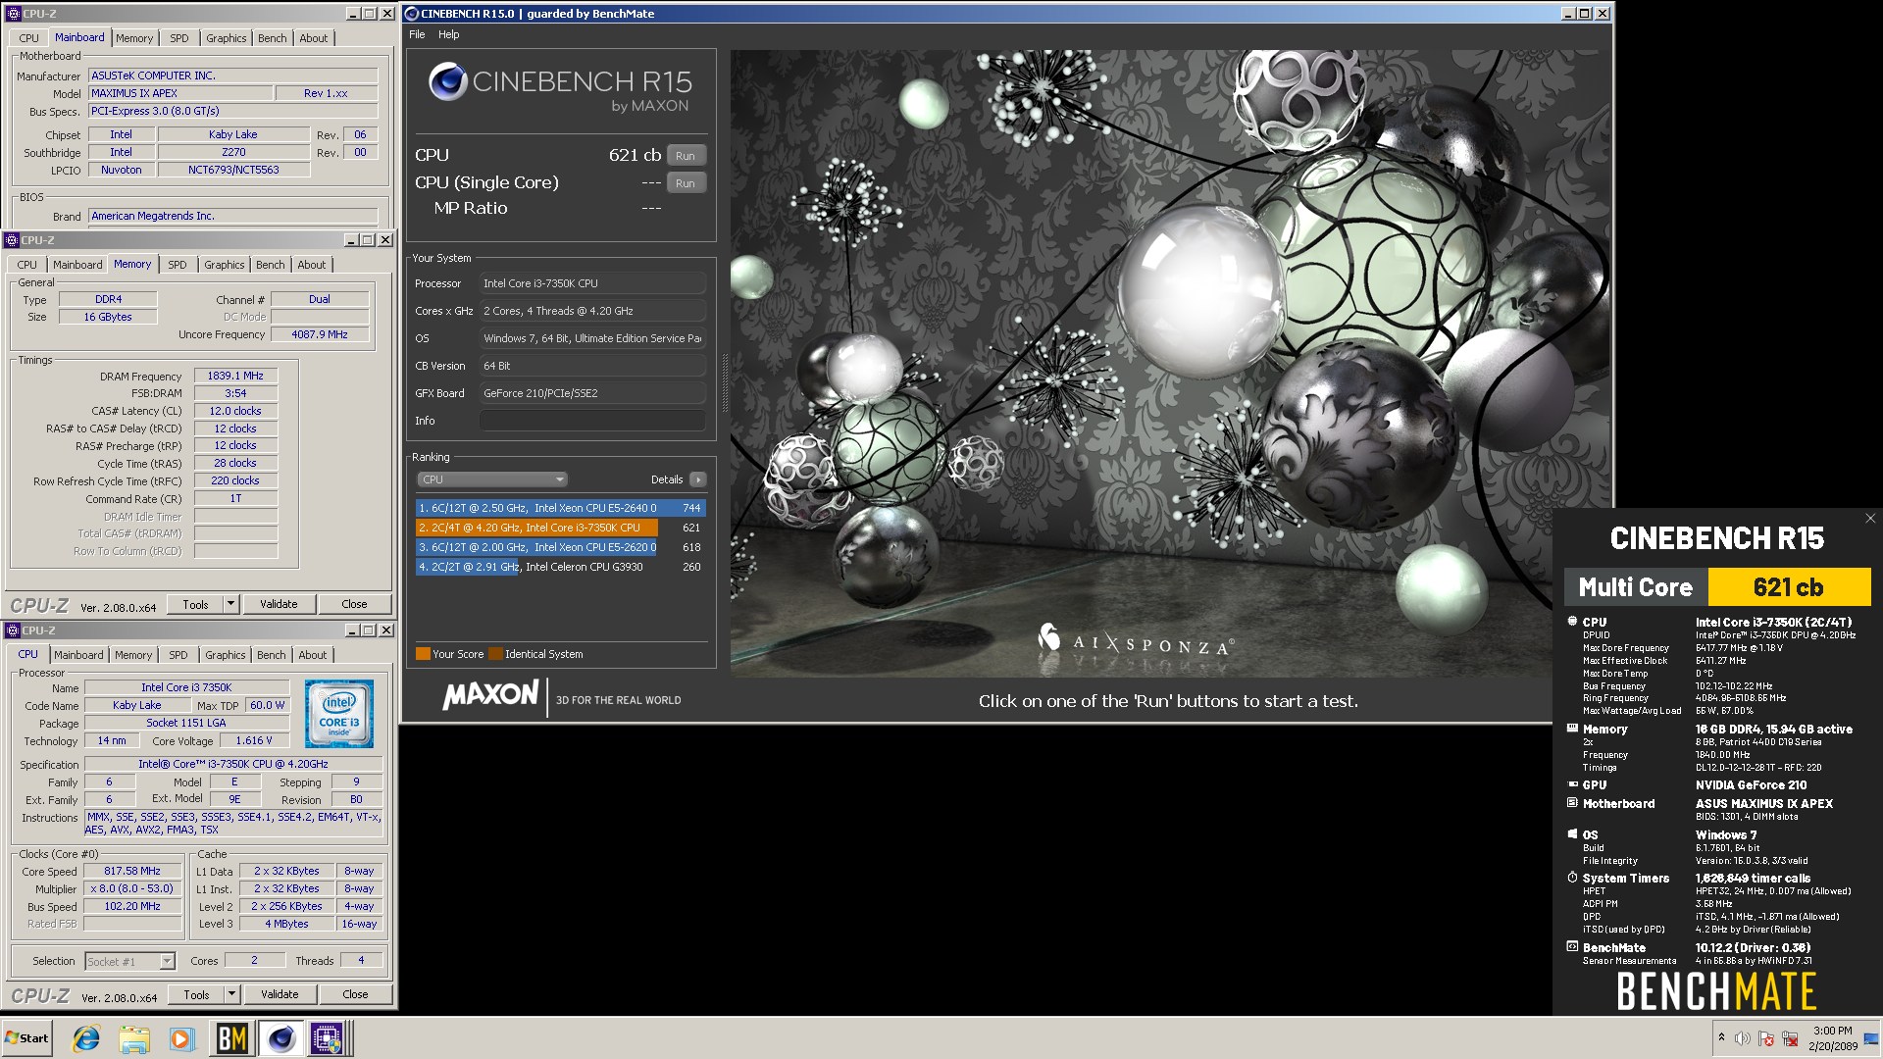Open the volume speaker tray icon
1883x1059 pixels.
pos(1743,1038)
